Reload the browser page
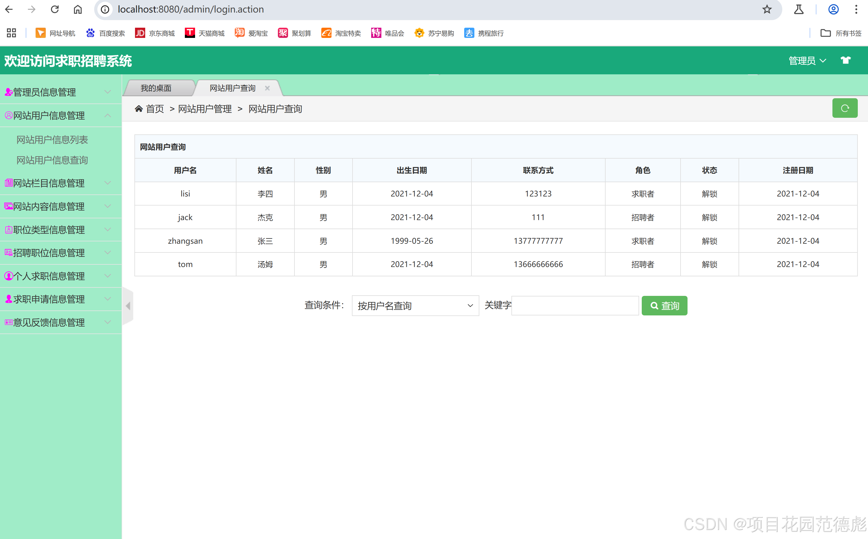This screenshot has height=539, width=868. [x=55, y=9]
